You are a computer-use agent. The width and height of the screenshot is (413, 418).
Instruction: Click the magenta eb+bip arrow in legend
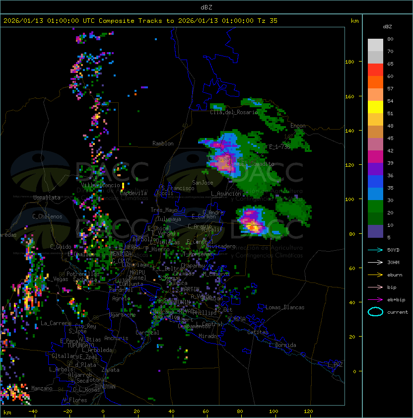coord(375,300)
